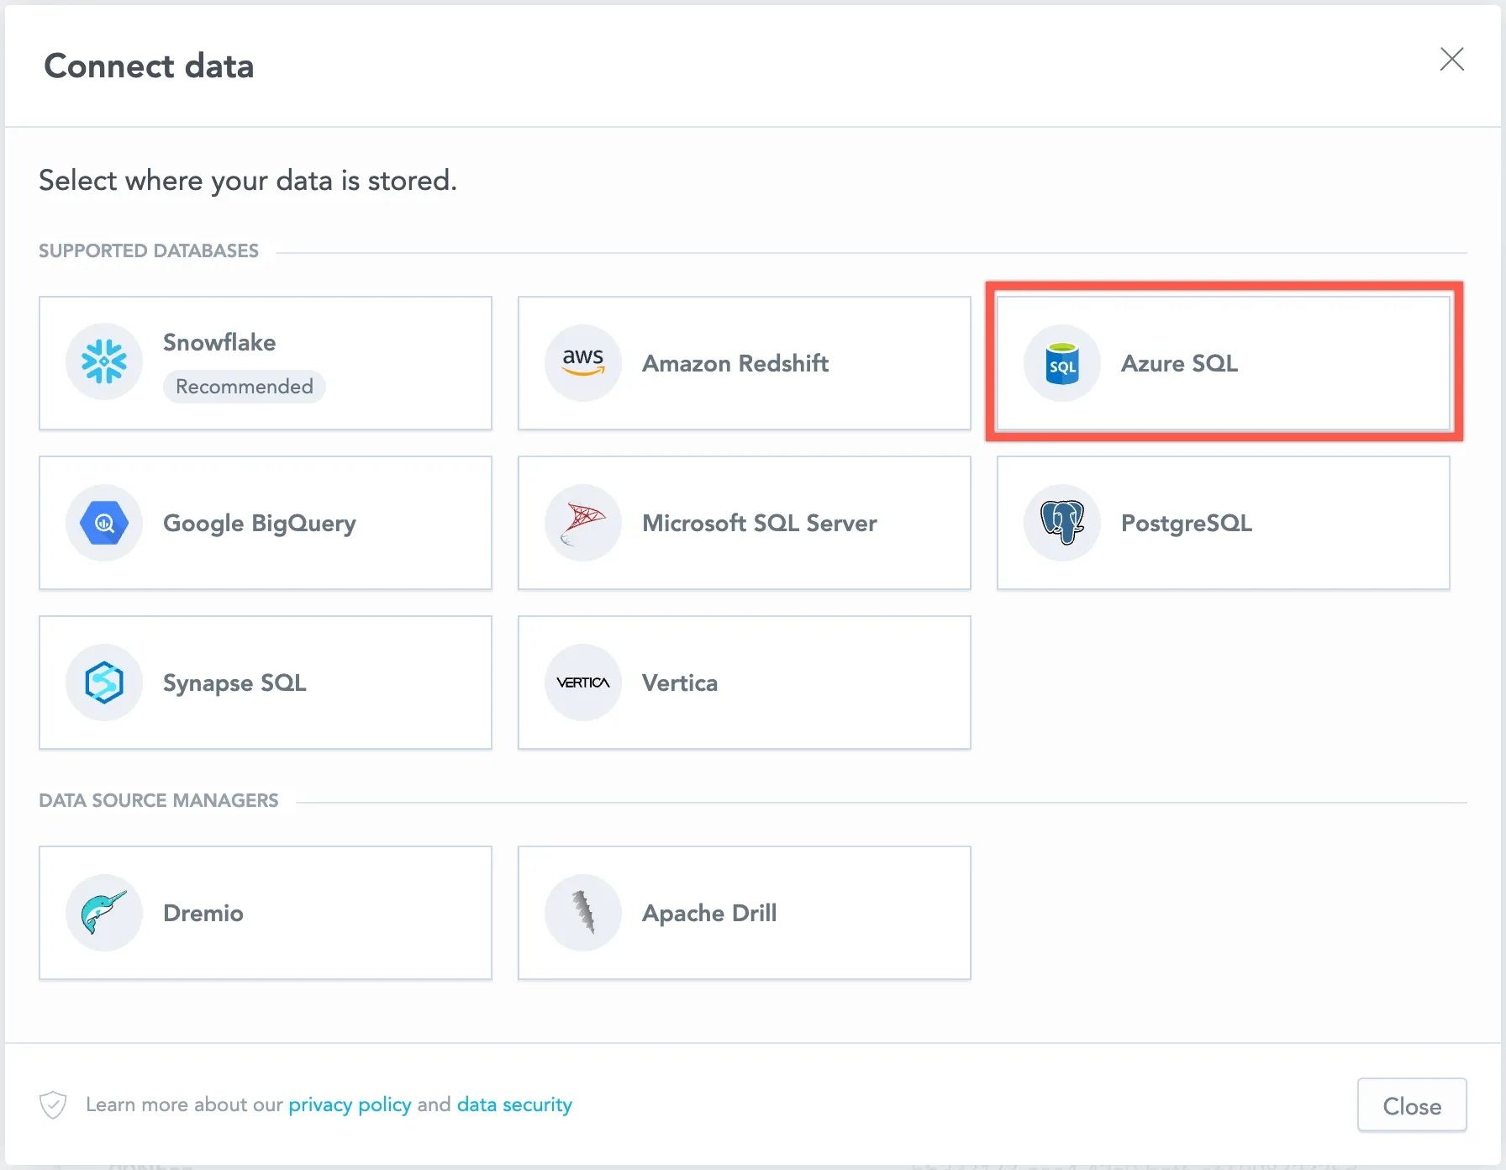Viewport: 1506px width, 1170px height.
Task: Choose Microsoft SQL Server as data source
Action: (744, 522)
